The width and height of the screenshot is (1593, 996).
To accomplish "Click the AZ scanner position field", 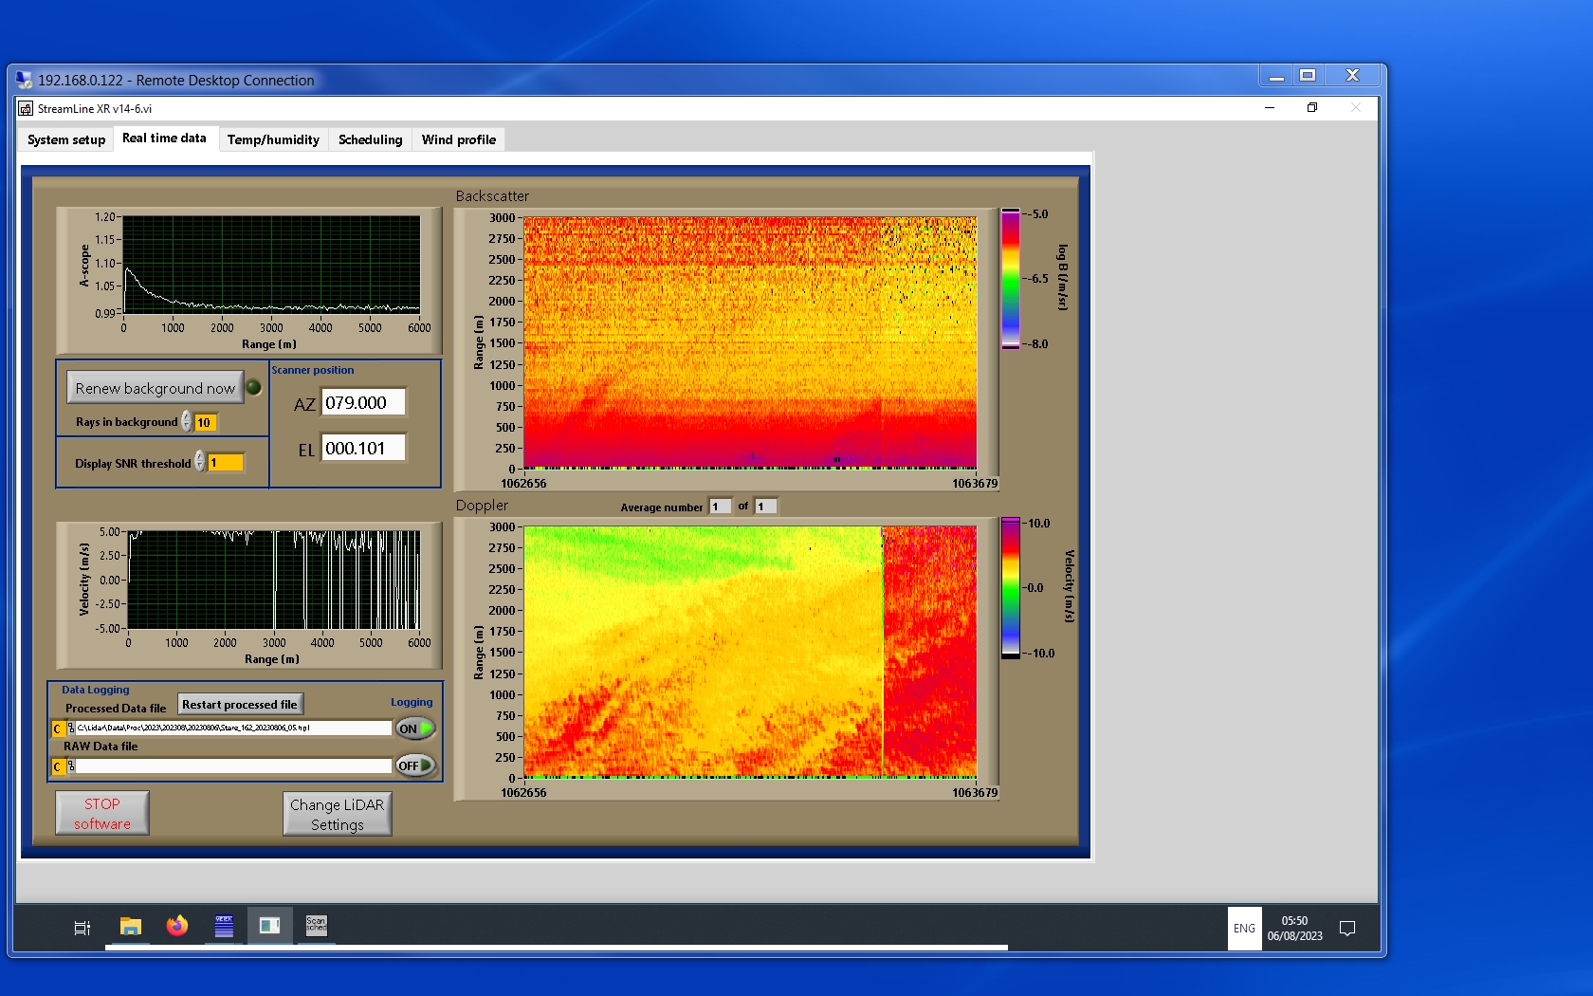I will coord(363,402).
